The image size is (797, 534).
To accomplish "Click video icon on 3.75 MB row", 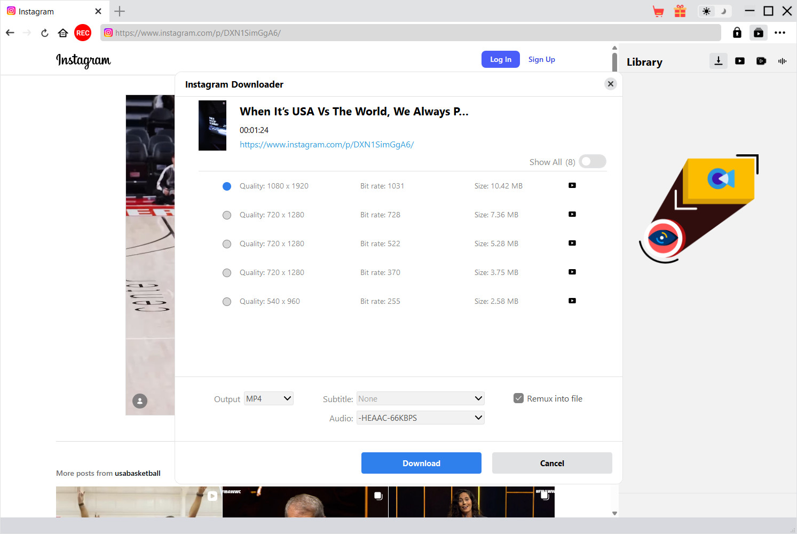I will (572, 272).
